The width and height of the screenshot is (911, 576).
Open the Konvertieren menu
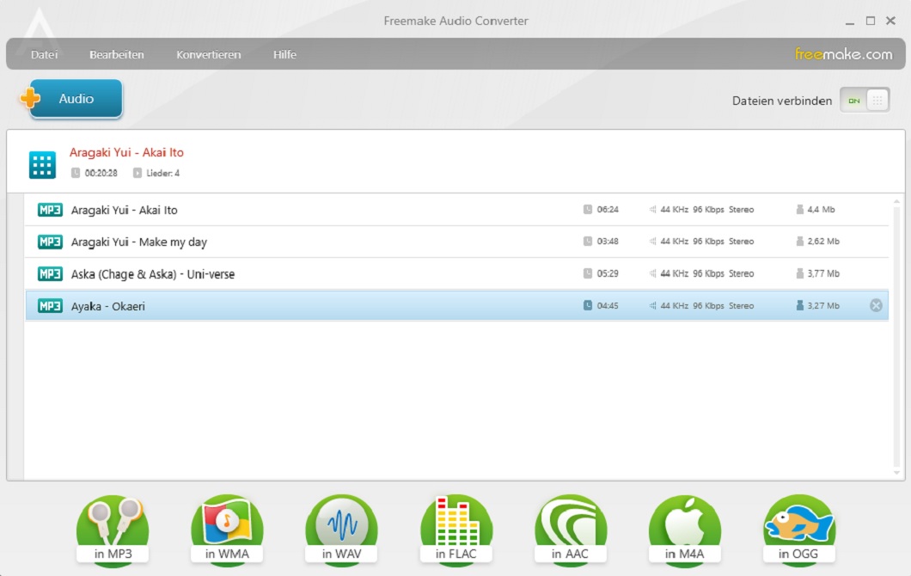pos(208,54)
